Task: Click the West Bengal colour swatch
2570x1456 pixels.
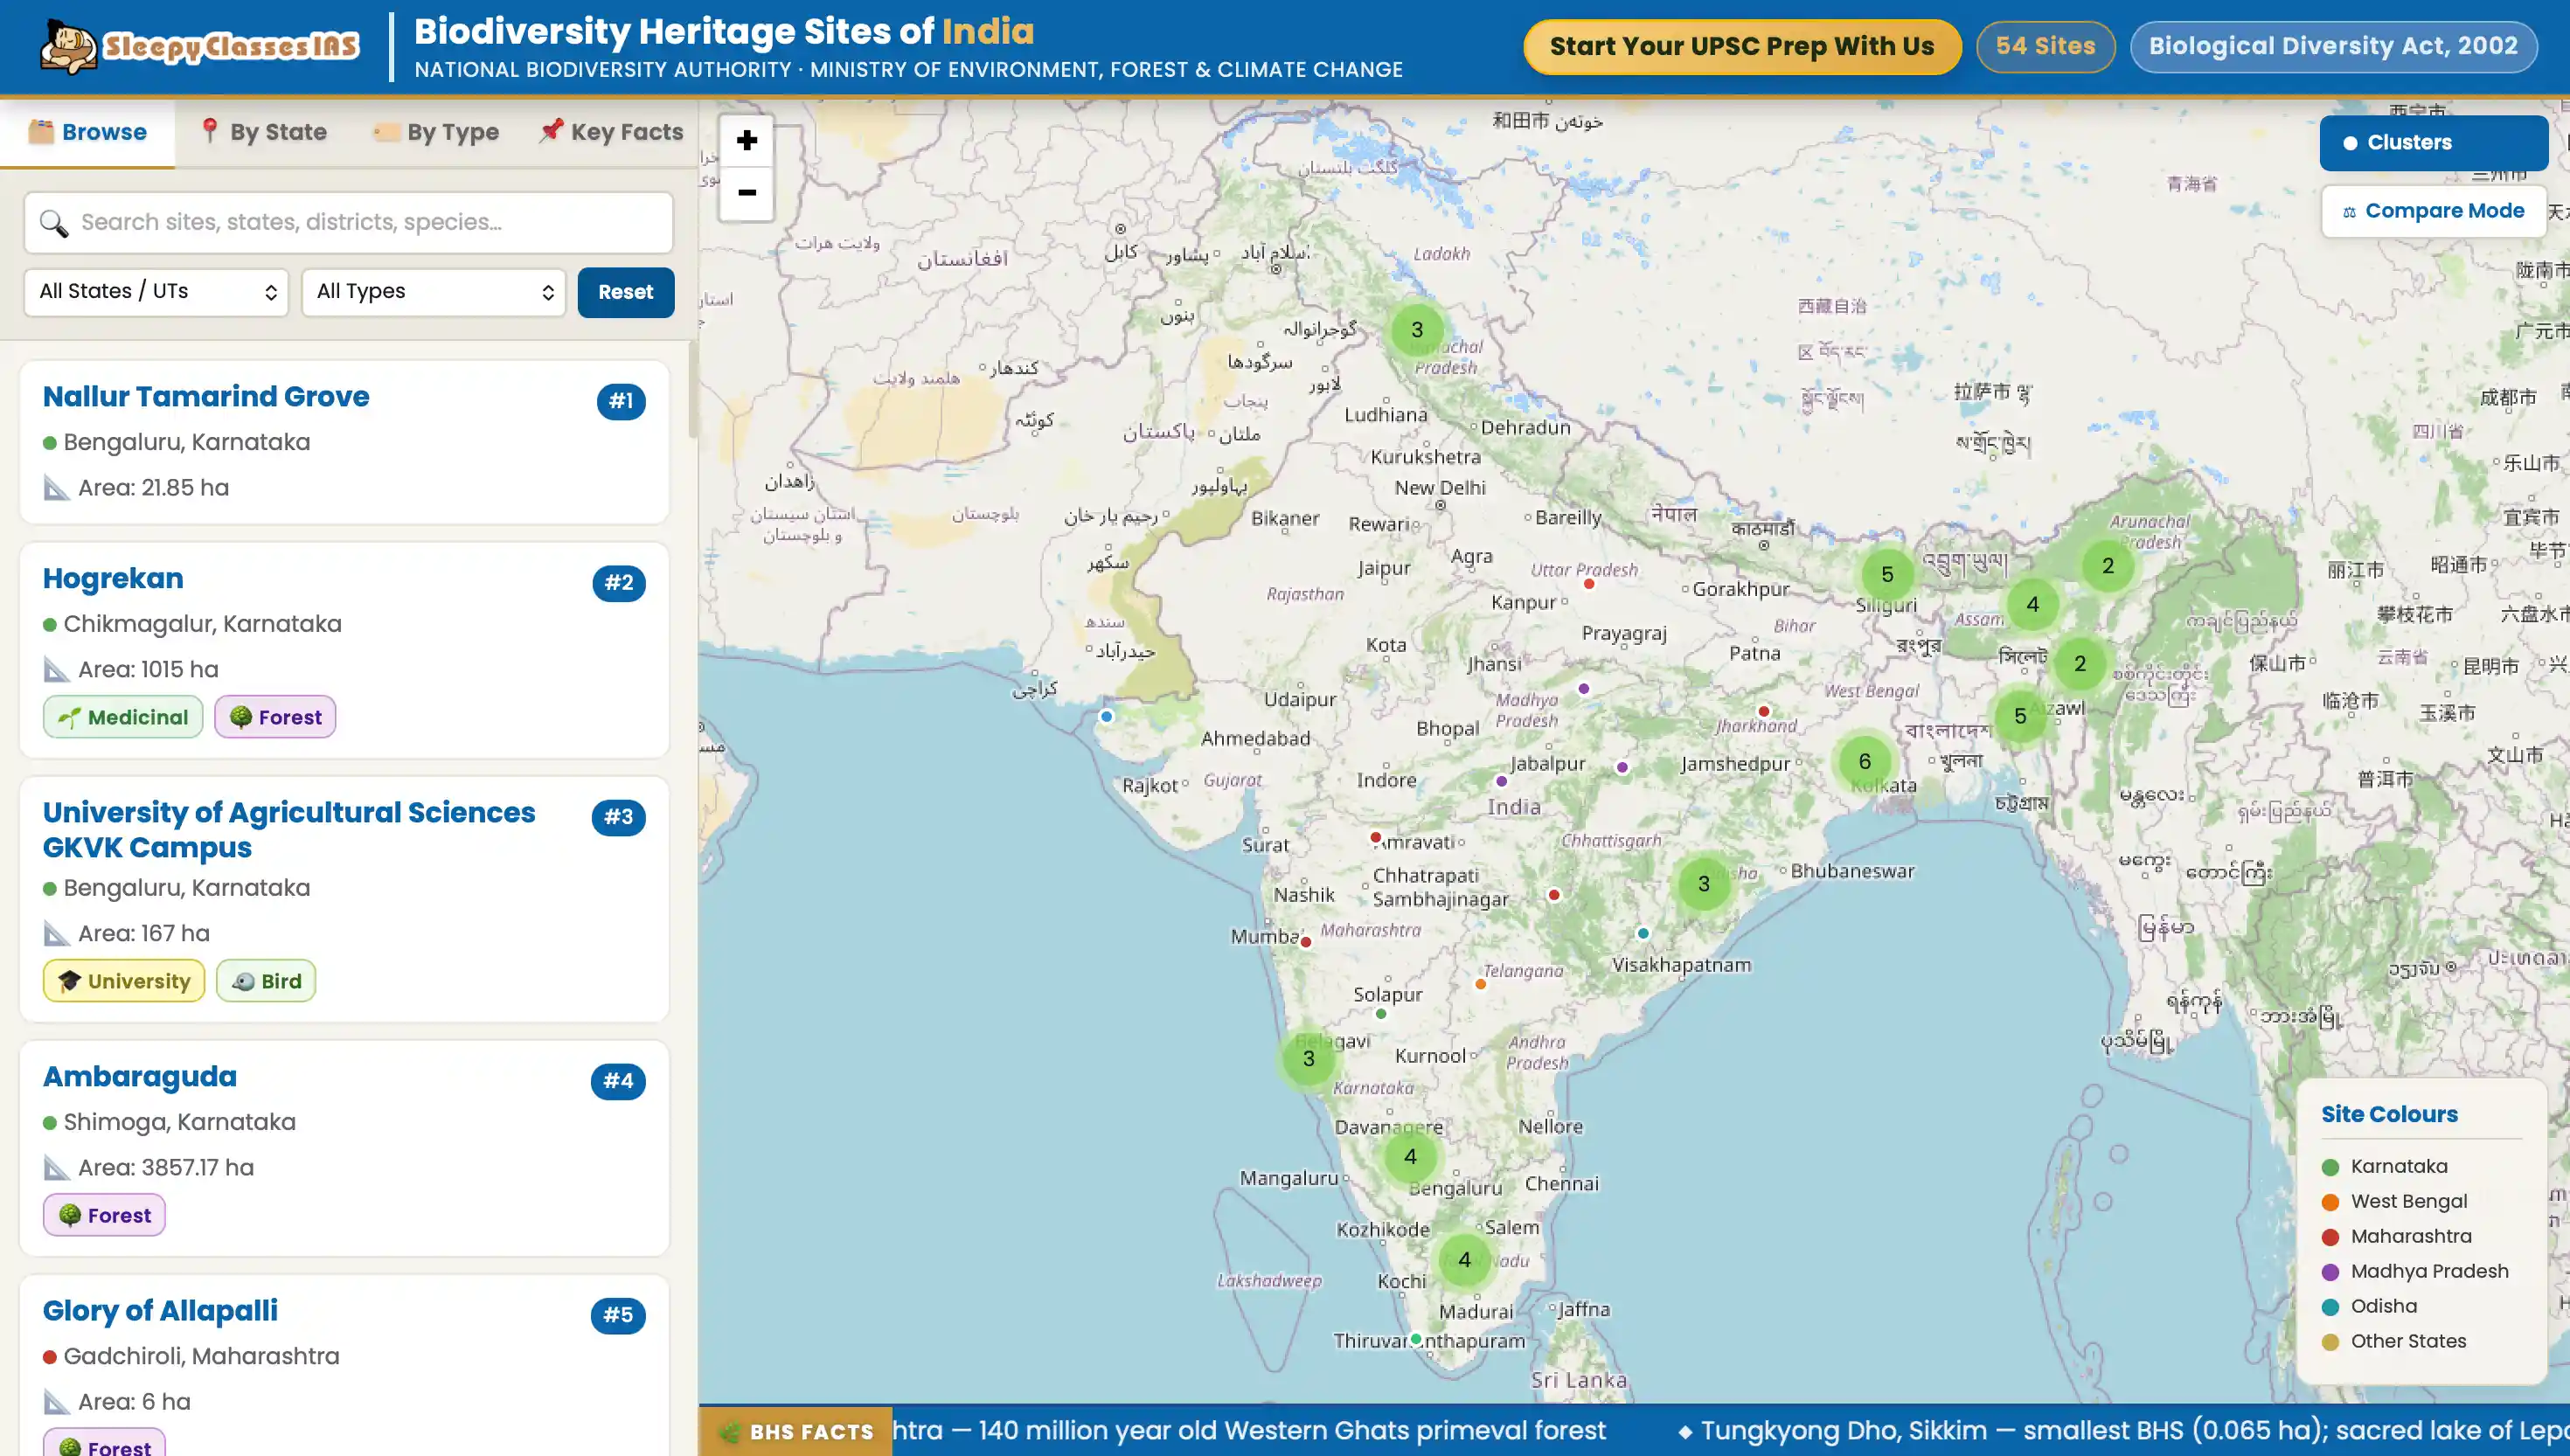Action: click(x=2329, y=1202)
